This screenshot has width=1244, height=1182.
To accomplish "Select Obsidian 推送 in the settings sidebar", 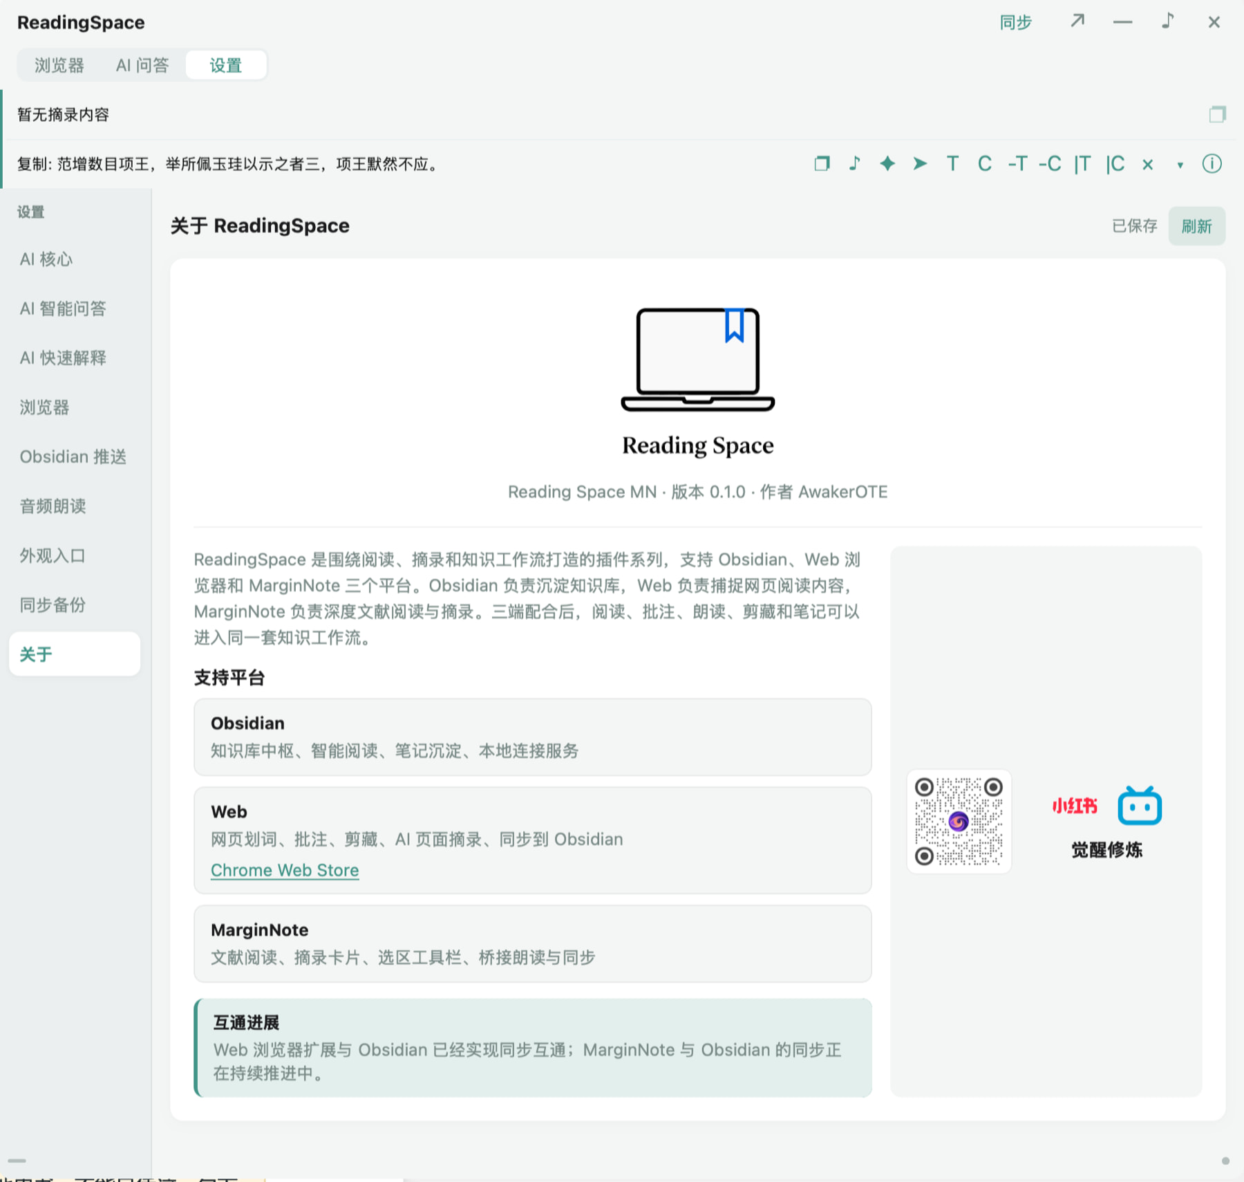I will (74, 456).
